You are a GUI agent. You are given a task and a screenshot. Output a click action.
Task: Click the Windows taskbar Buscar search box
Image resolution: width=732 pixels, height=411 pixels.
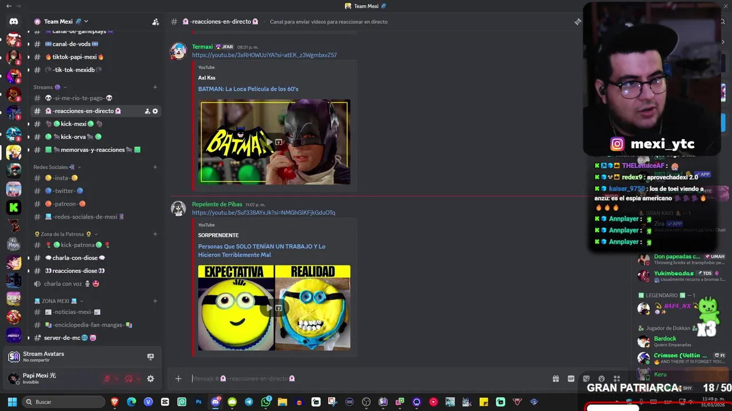pyautogui.click(x=63, y=402)
